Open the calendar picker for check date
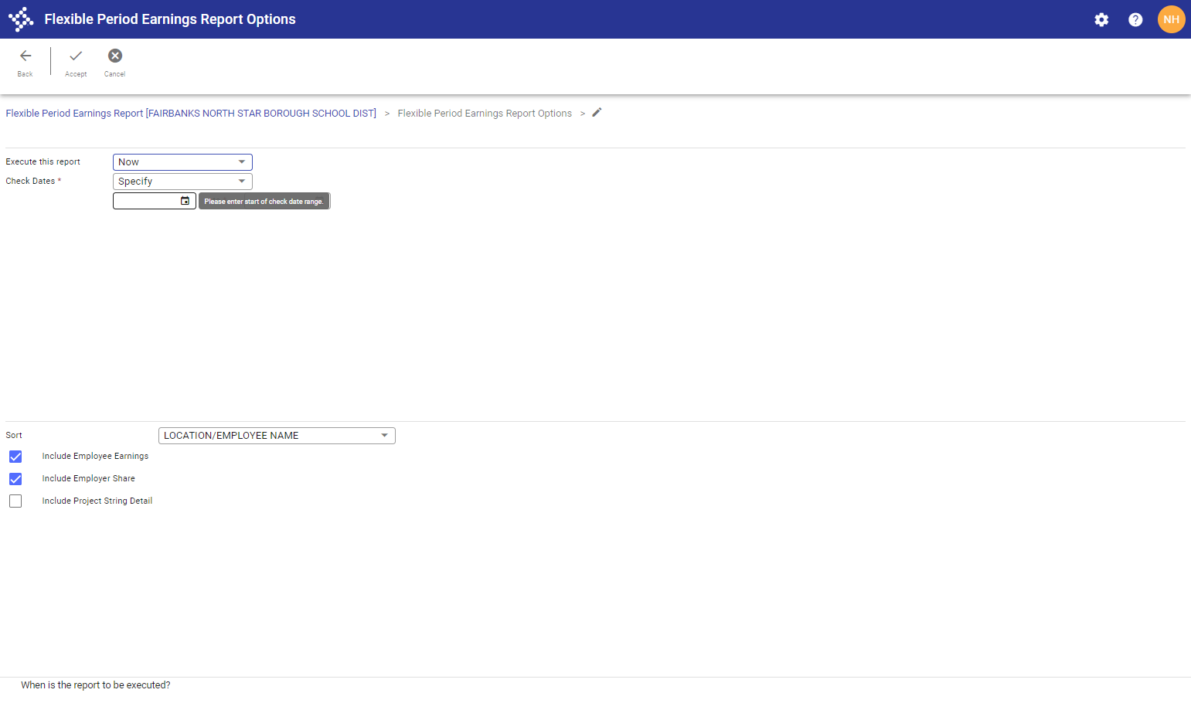 tap(185, 201)
